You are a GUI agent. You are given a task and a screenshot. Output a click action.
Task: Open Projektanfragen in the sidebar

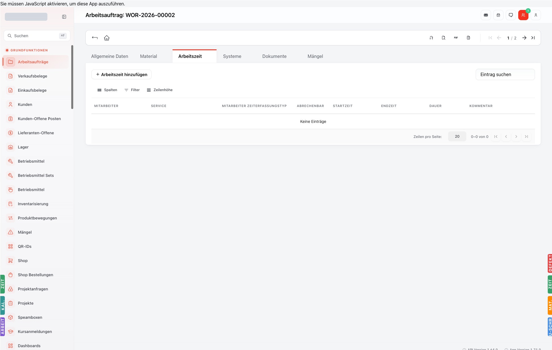point(36,289)
